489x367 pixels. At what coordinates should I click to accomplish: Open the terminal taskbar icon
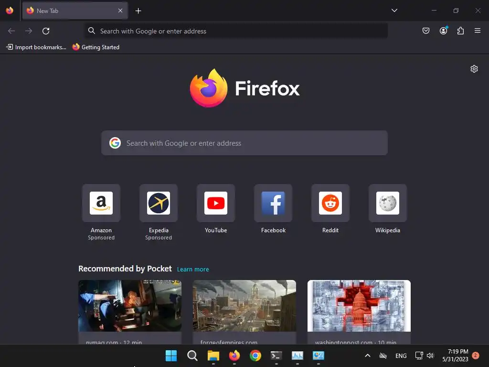(276, 356)
